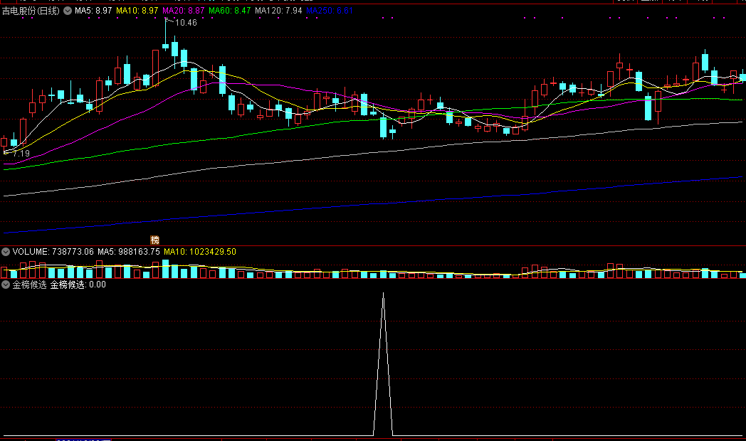Click the volume MA5: 988163.75 label
Screen dimensions: 746x441
(x=128, y=252)
